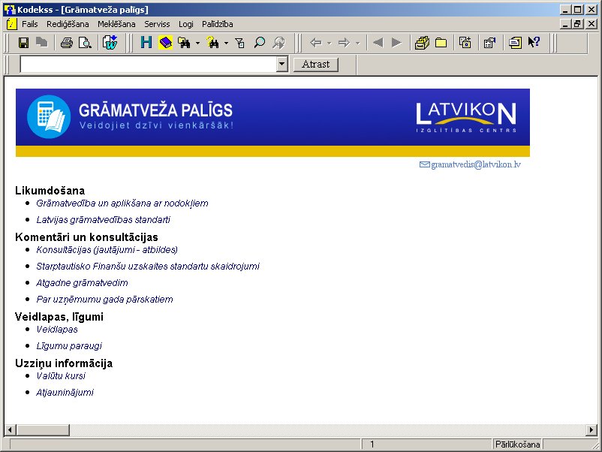The height and width of the screenshot is (452, 602).
Task: Click the context help cursor icon
Action: (x=534, y=42)
